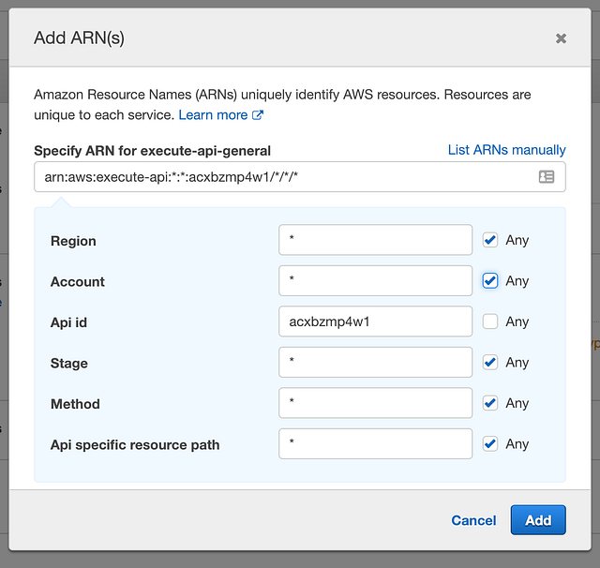Click the Cancel button

click(473, 520)
